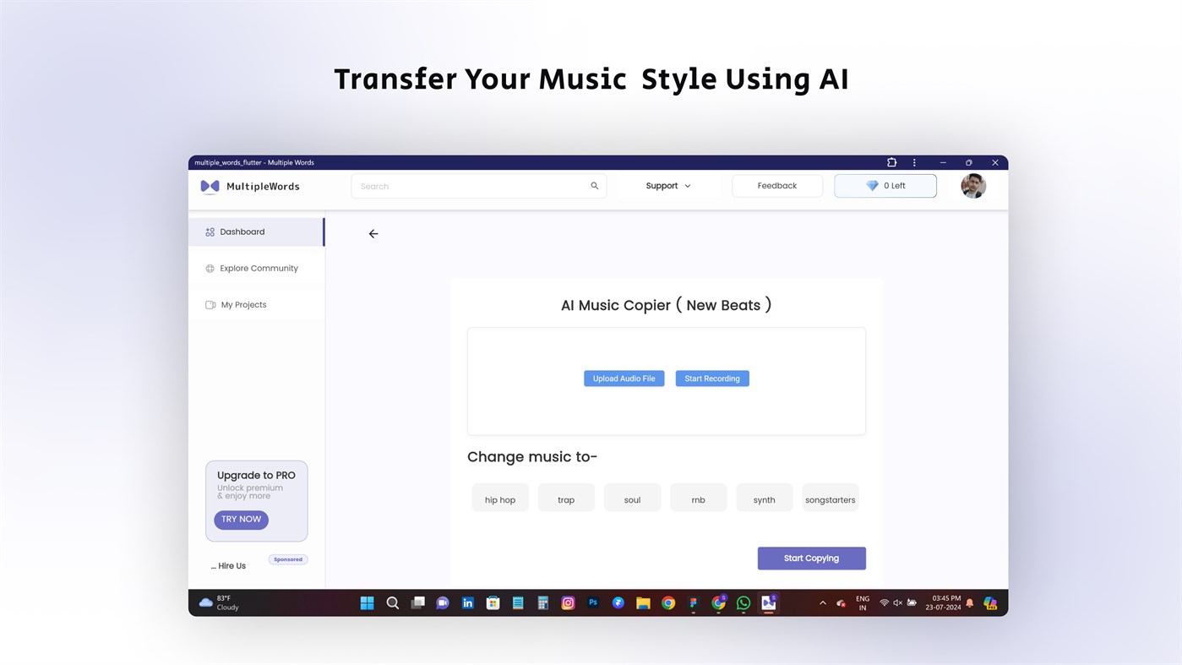The image size is (1182, 665).
Task: Select the songstarters music style
Action: point(831,499)
